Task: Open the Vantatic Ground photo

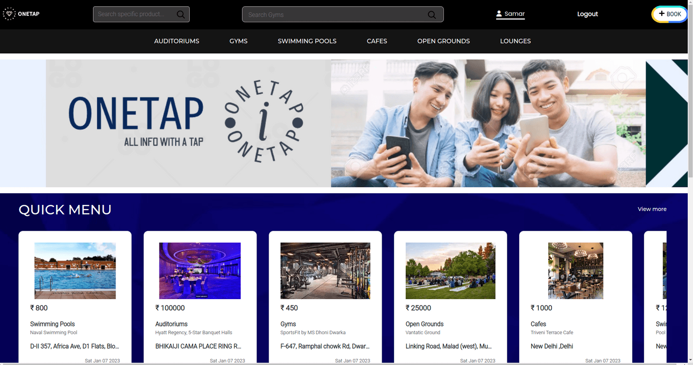Action: coord(450,271)
